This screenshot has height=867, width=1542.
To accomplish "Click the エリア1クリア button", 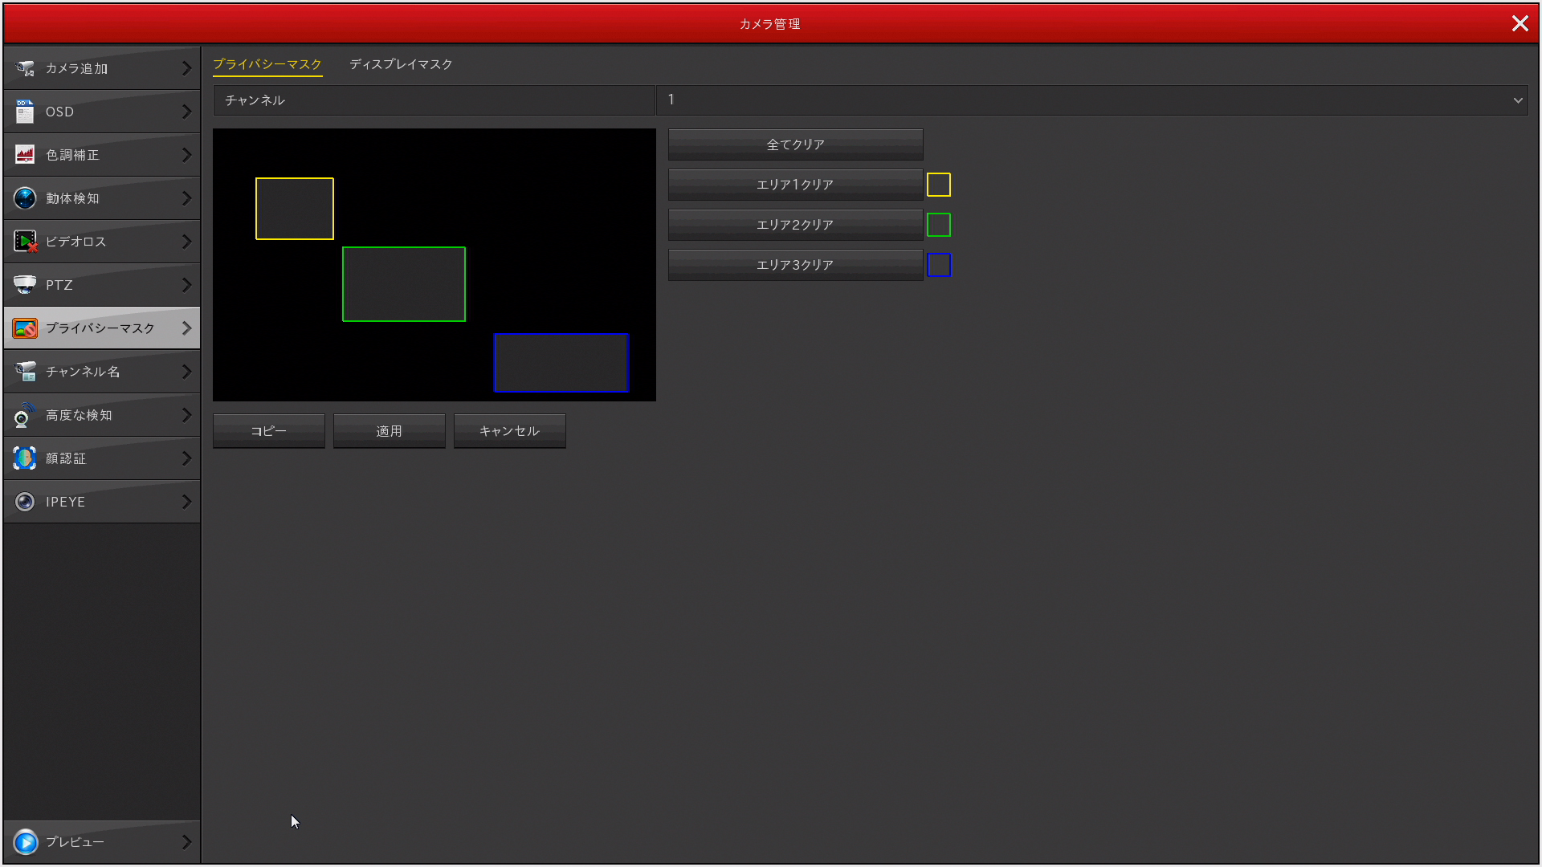I will [795, 185].
